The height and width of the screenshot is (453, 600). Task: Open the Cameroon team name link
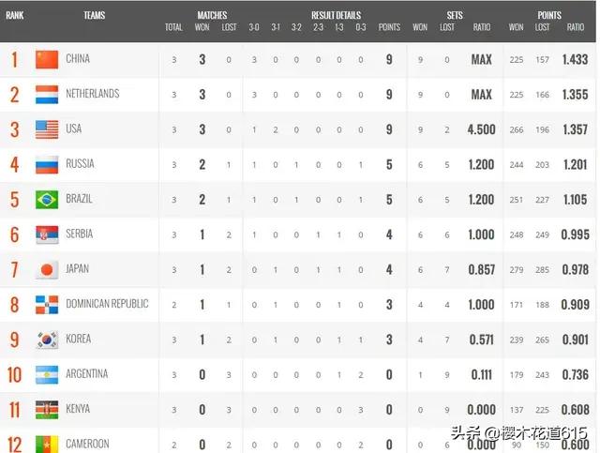click(87, 444)
